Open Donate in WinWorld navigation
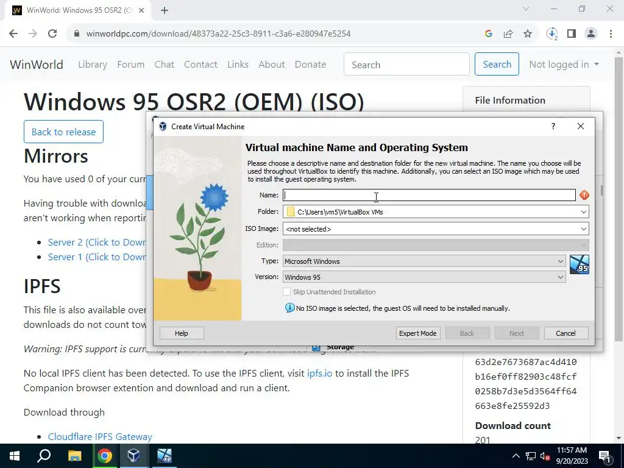This screenshot has height=468, width=624. coord(310,65)
